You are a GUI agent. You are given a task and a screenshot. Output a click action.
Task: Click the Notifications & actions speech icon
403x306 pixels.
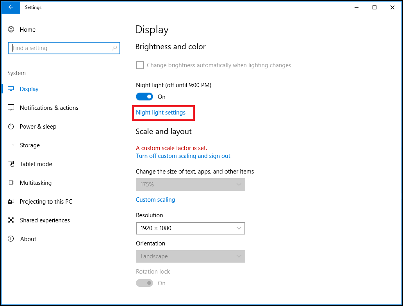11,107
